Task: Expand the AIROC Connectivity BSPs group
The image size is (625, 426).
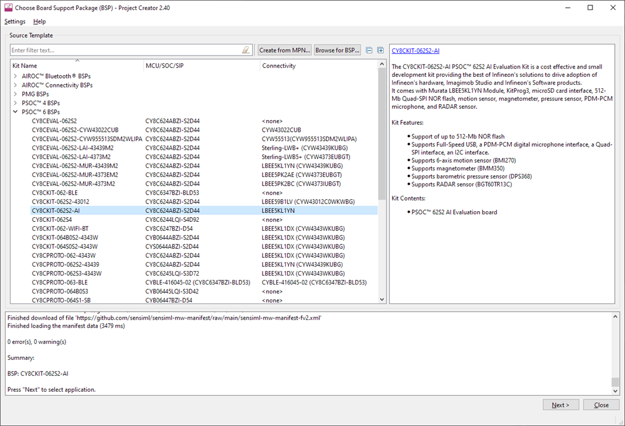Action: [15, 85]
